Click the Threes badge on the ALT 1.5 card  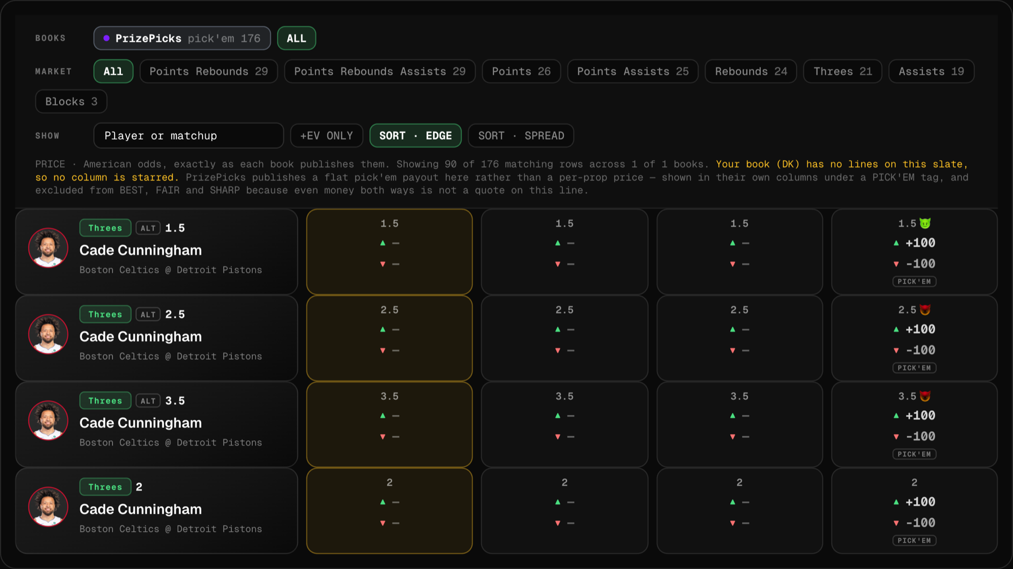click(105, 228)
